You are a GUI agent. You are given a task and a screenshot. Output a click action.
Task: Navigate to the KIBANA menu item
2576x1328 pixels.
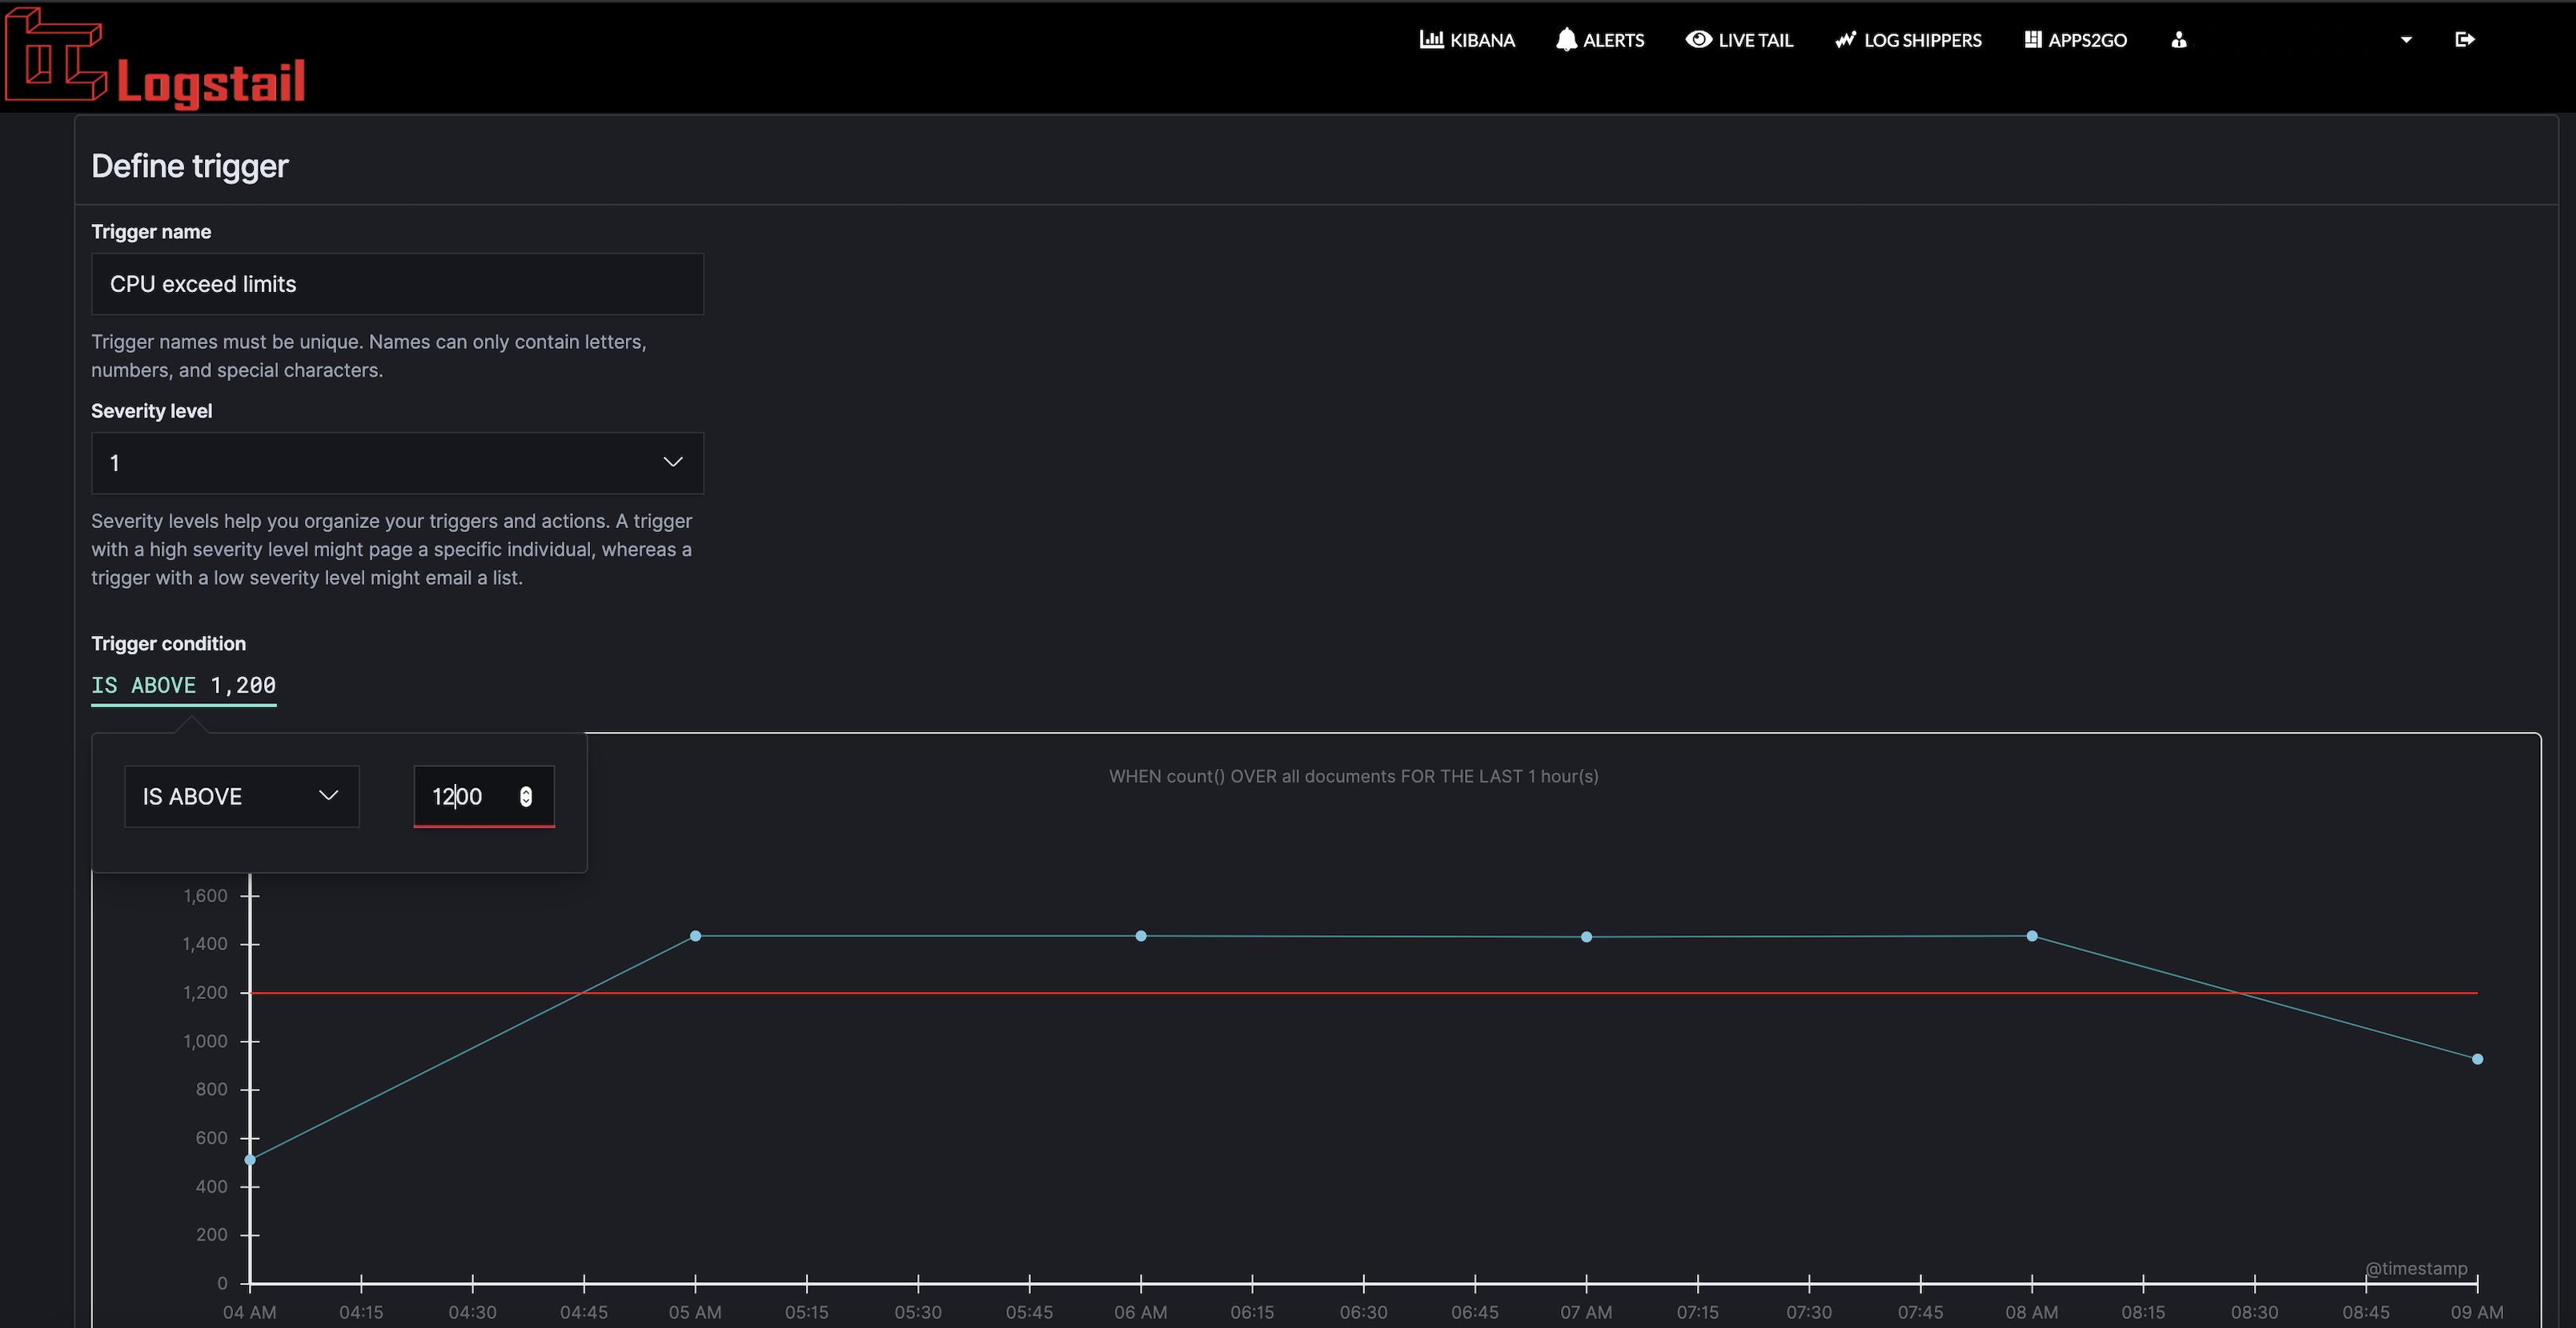pos(1481,39)
